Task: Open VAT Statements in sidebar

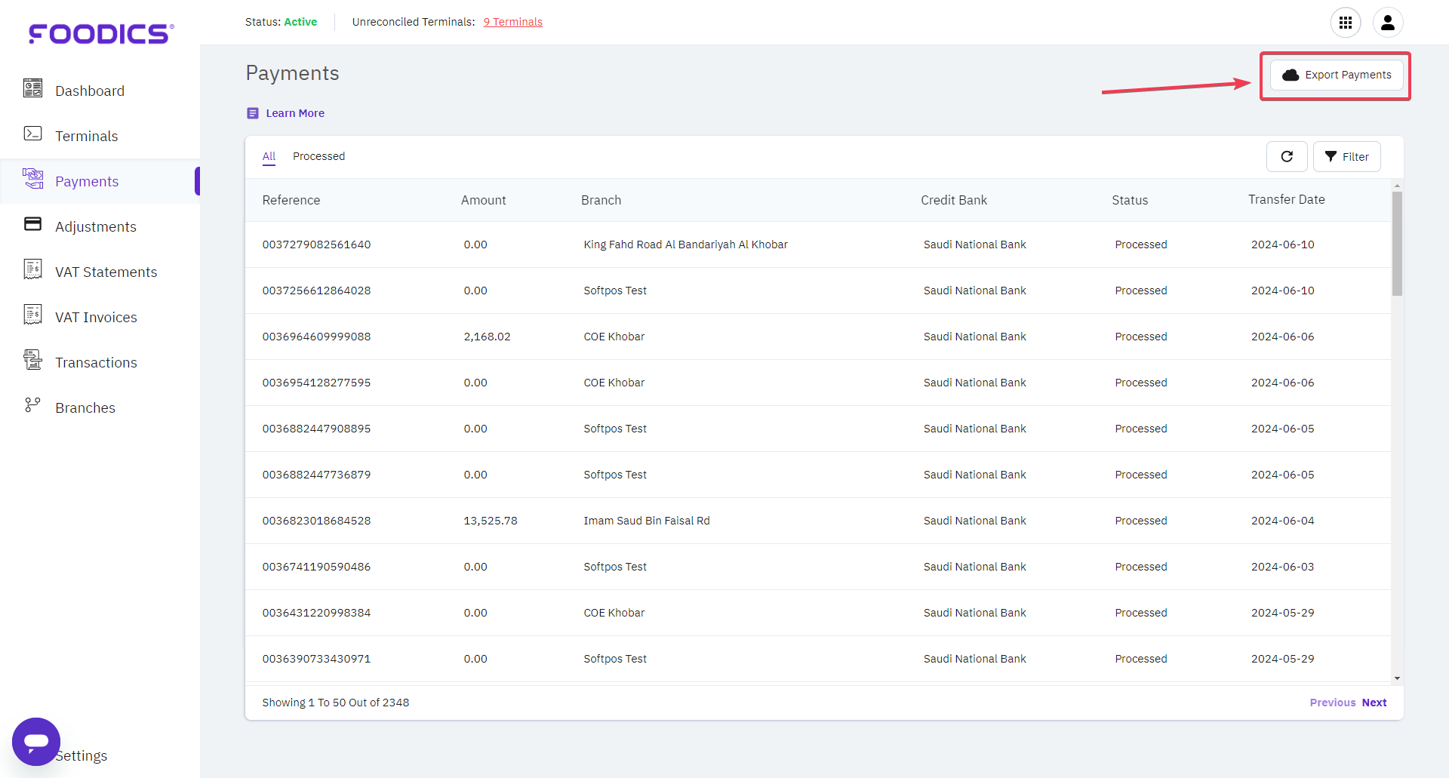Action: tap(106, 272)
